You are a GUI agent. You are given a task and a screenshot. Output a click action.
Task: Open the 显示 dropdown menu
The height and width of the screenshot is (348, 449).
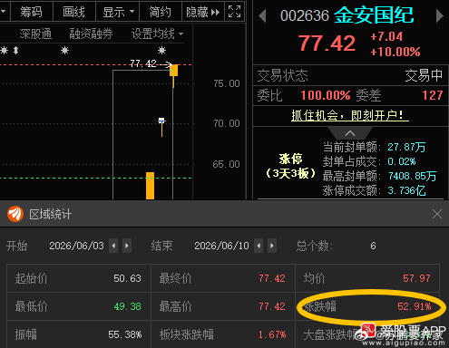[x=118, y=12]
